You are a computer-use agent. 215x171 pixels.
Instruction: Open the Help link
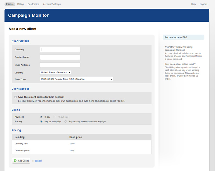point(193,4)
